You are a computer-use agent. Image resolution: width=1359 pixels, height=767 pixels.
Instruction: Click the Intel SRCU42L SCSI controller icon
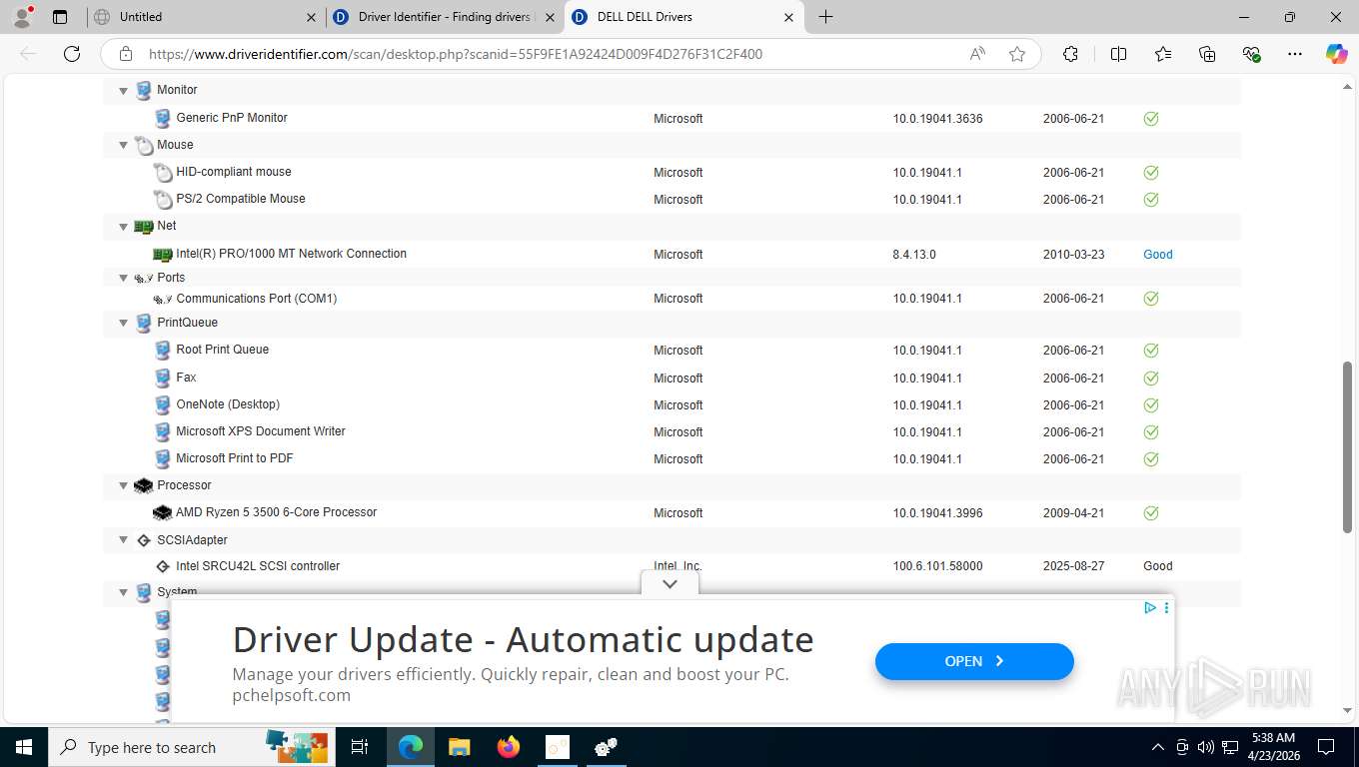163,566
